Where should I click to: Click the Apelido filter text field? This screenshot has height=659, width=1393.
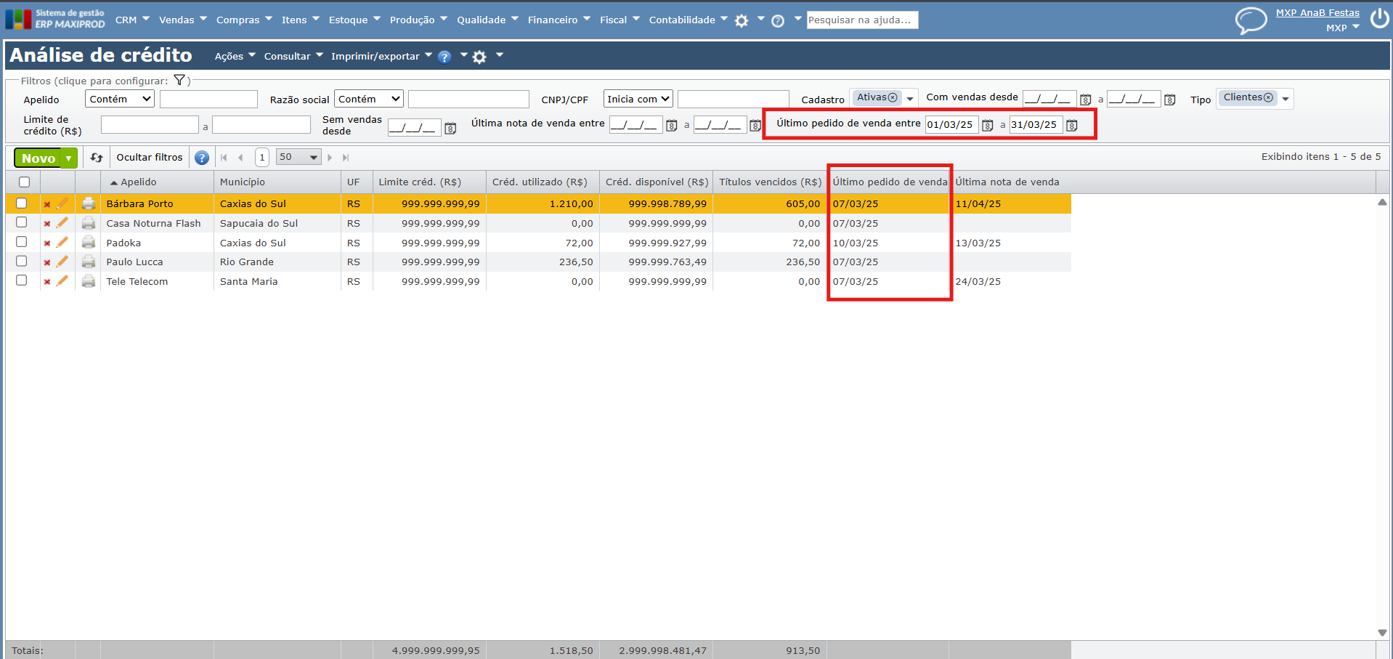click(x=208, y=99)
